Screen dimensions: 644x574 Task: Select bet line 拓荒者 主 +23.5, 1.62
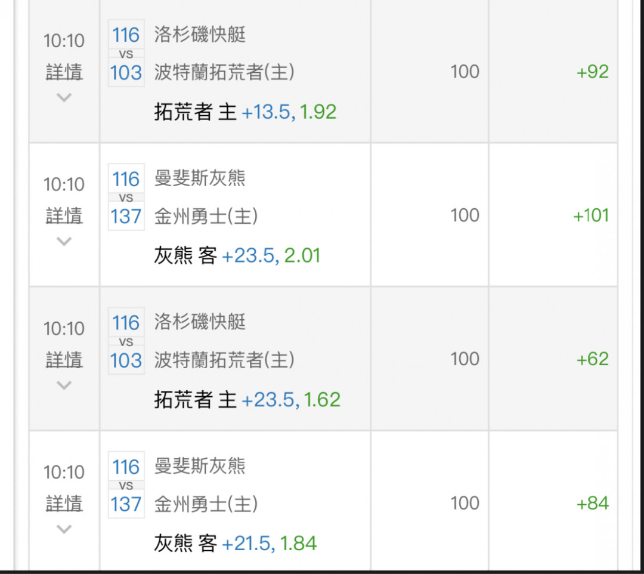click(x=247, y=400)
